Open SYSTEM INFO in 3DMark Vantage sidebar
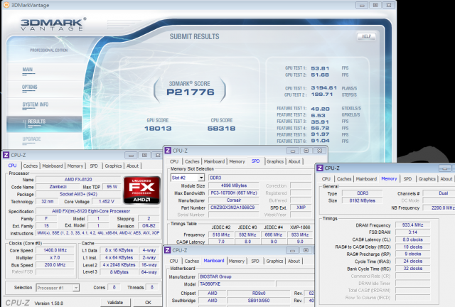This screenshot has height=307, width=455. pos(36,104)
